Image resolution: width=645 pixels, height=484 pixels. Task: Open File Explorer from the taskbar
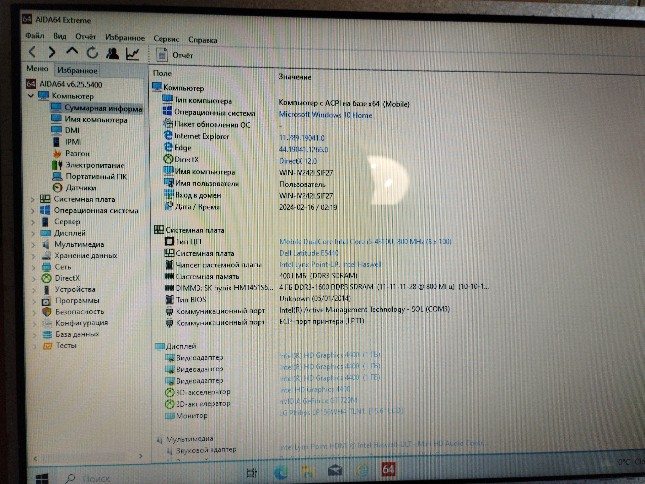click(x=307, y=472)
